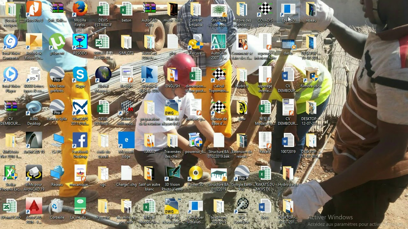Image resolution: width=408 pixels, height=229 pixels.
Task: Launch Autodesk Robot Structural shortcut
Action: click(34, 47)
